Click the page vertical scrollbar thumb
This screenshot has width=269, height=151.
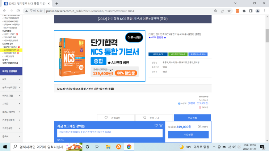click(x=267, y=36)
